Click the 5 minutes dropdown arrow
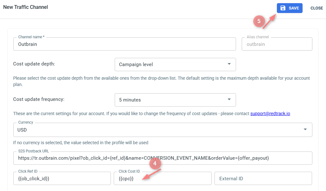Image resolution: width=326 pixels, height=191 pixels. pos(229,99)
